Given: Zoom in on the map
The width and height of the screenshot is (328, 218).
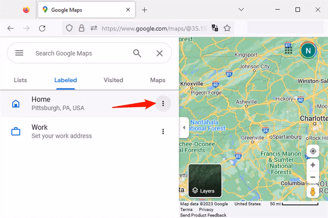Looking at the screenshot, I should click(313, 165).
